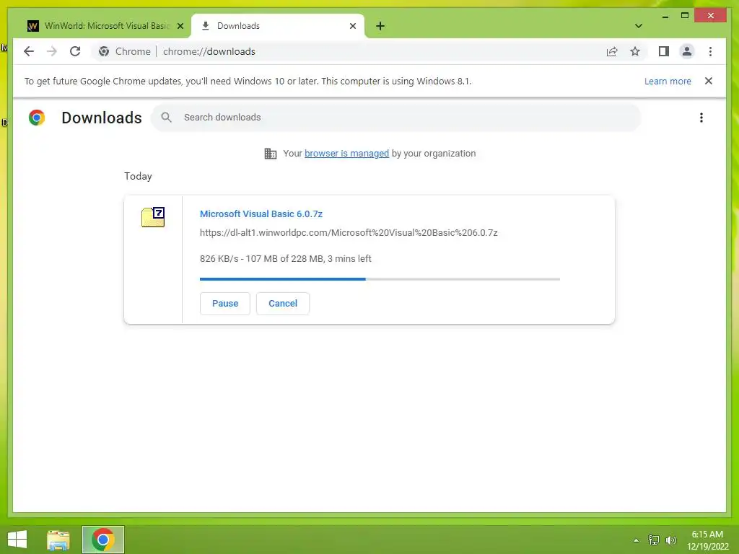Open the side panel icon
The width and height of the screenshot is (739, 554).
(664, 51)
